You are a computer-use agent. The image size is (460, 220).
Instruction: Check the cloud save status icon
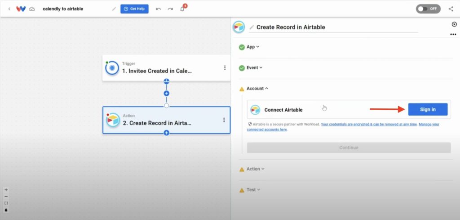pos(32,9)
